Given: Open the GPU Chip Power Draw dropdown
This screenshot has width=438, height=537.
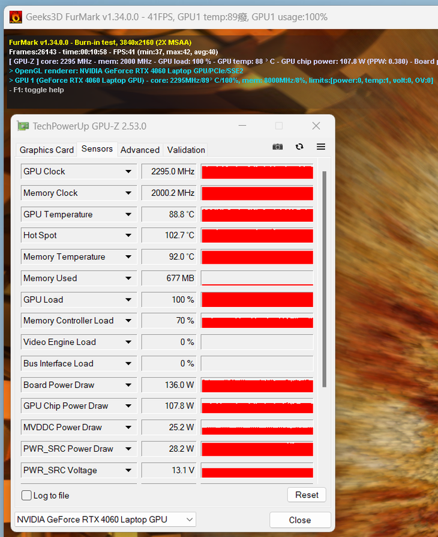Looking at the screenshot, I should tap(128, 406).
